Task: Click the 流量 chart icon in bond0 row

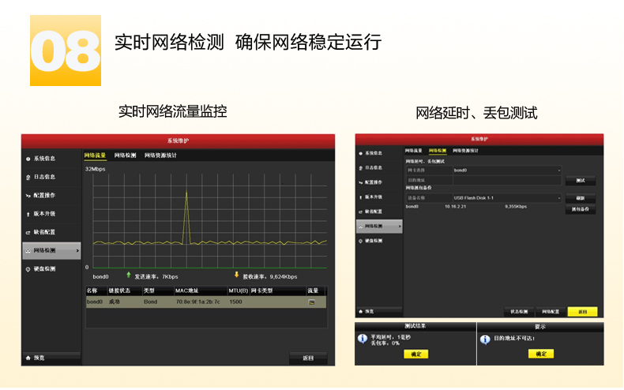Action: [311, 302]
